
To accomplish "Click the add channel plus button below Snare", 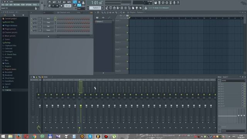I will pyautogui.click(x=48, y=36).
